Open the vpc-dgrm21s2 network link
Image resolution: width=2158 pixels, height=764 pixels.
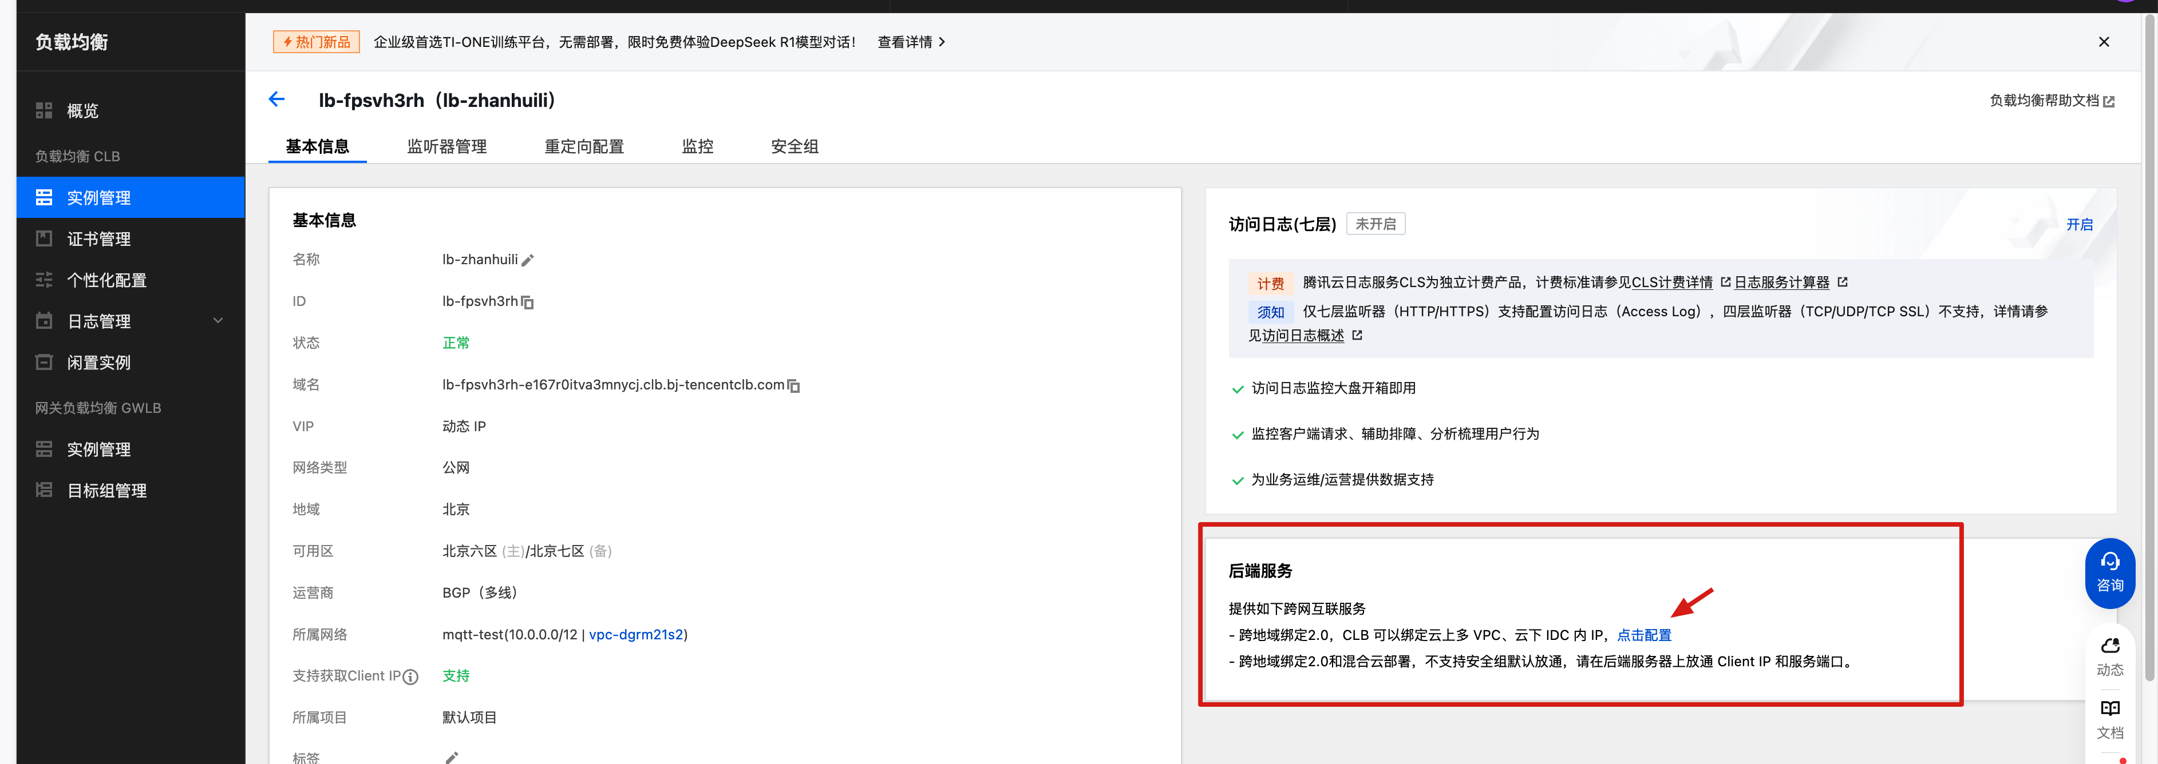tap(636, 634)
